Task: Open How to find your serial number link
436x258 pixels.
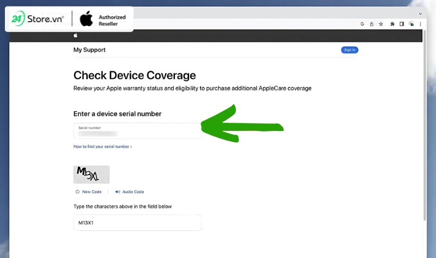Action: [x=102, y=147]
